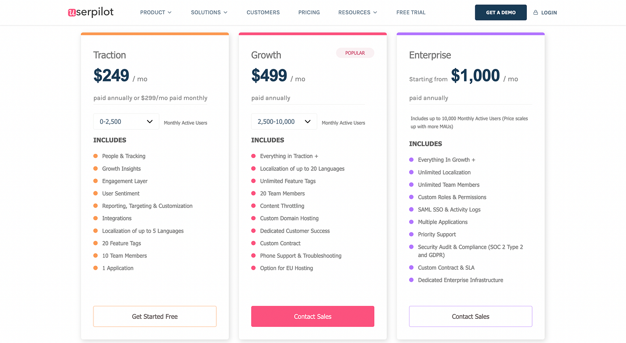626x343 pixels.
Task: Click the lock icon beside Login
Action: click(536, 13)
